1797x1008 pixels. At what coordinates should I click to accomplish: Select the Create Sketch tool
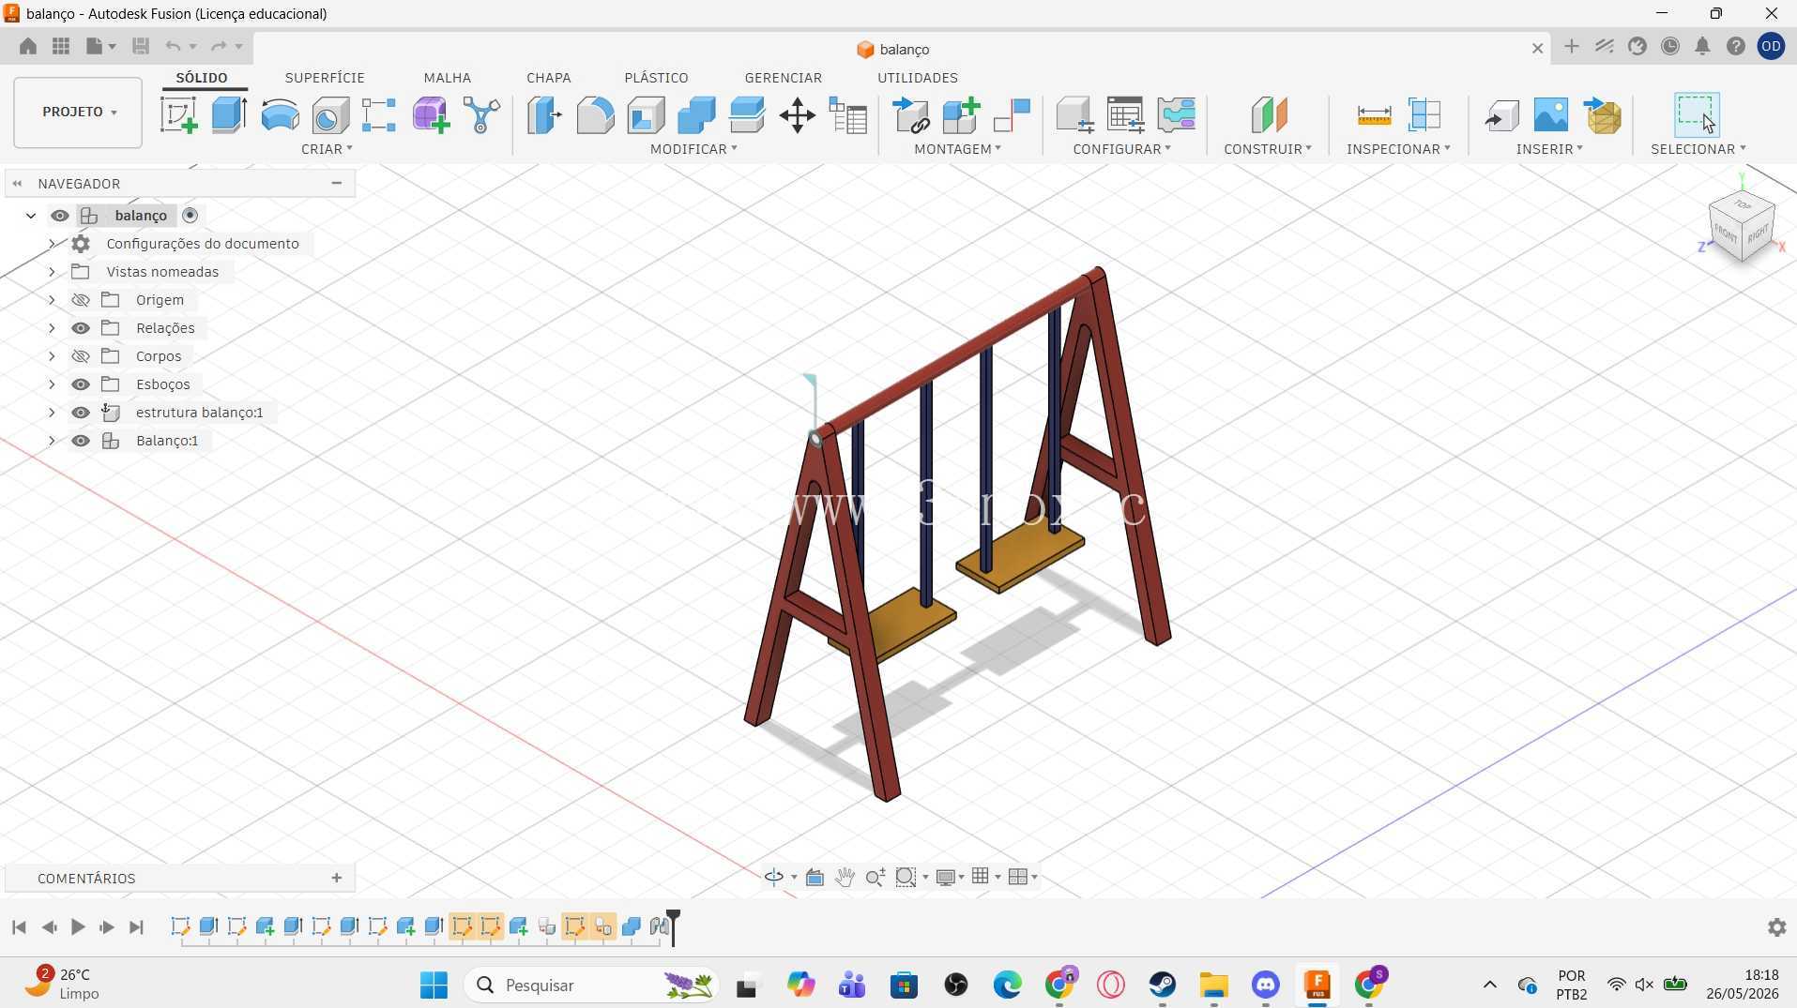(x=178, y=115)
